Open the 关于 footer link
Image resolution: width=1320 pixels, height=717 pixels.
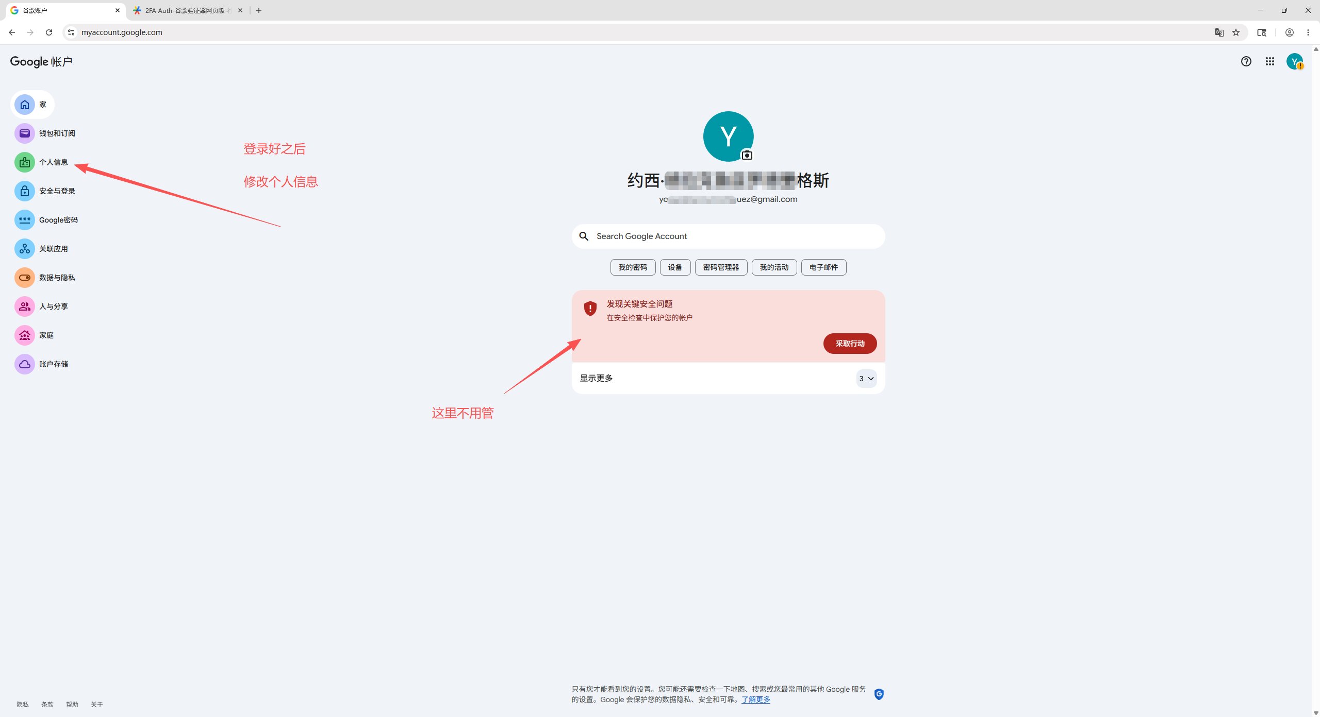pos(97,705)
